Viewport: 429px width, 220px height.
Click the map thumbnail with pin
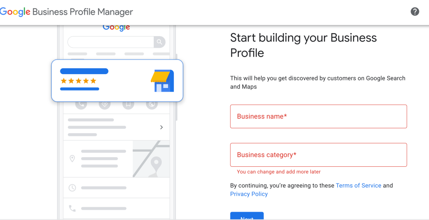pyautogui.click(x=151, y=159)
